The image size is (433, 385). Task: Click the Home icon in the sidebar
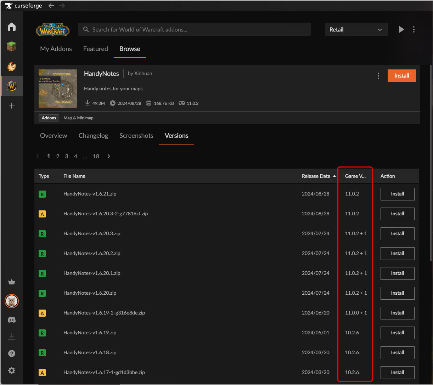tap(12, 27)
